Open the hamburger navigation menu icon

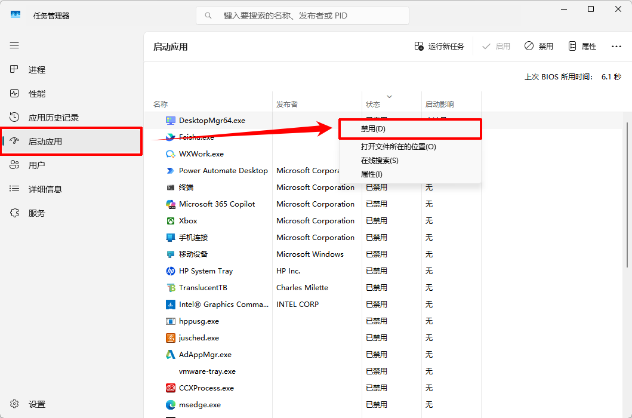point(14,45)
